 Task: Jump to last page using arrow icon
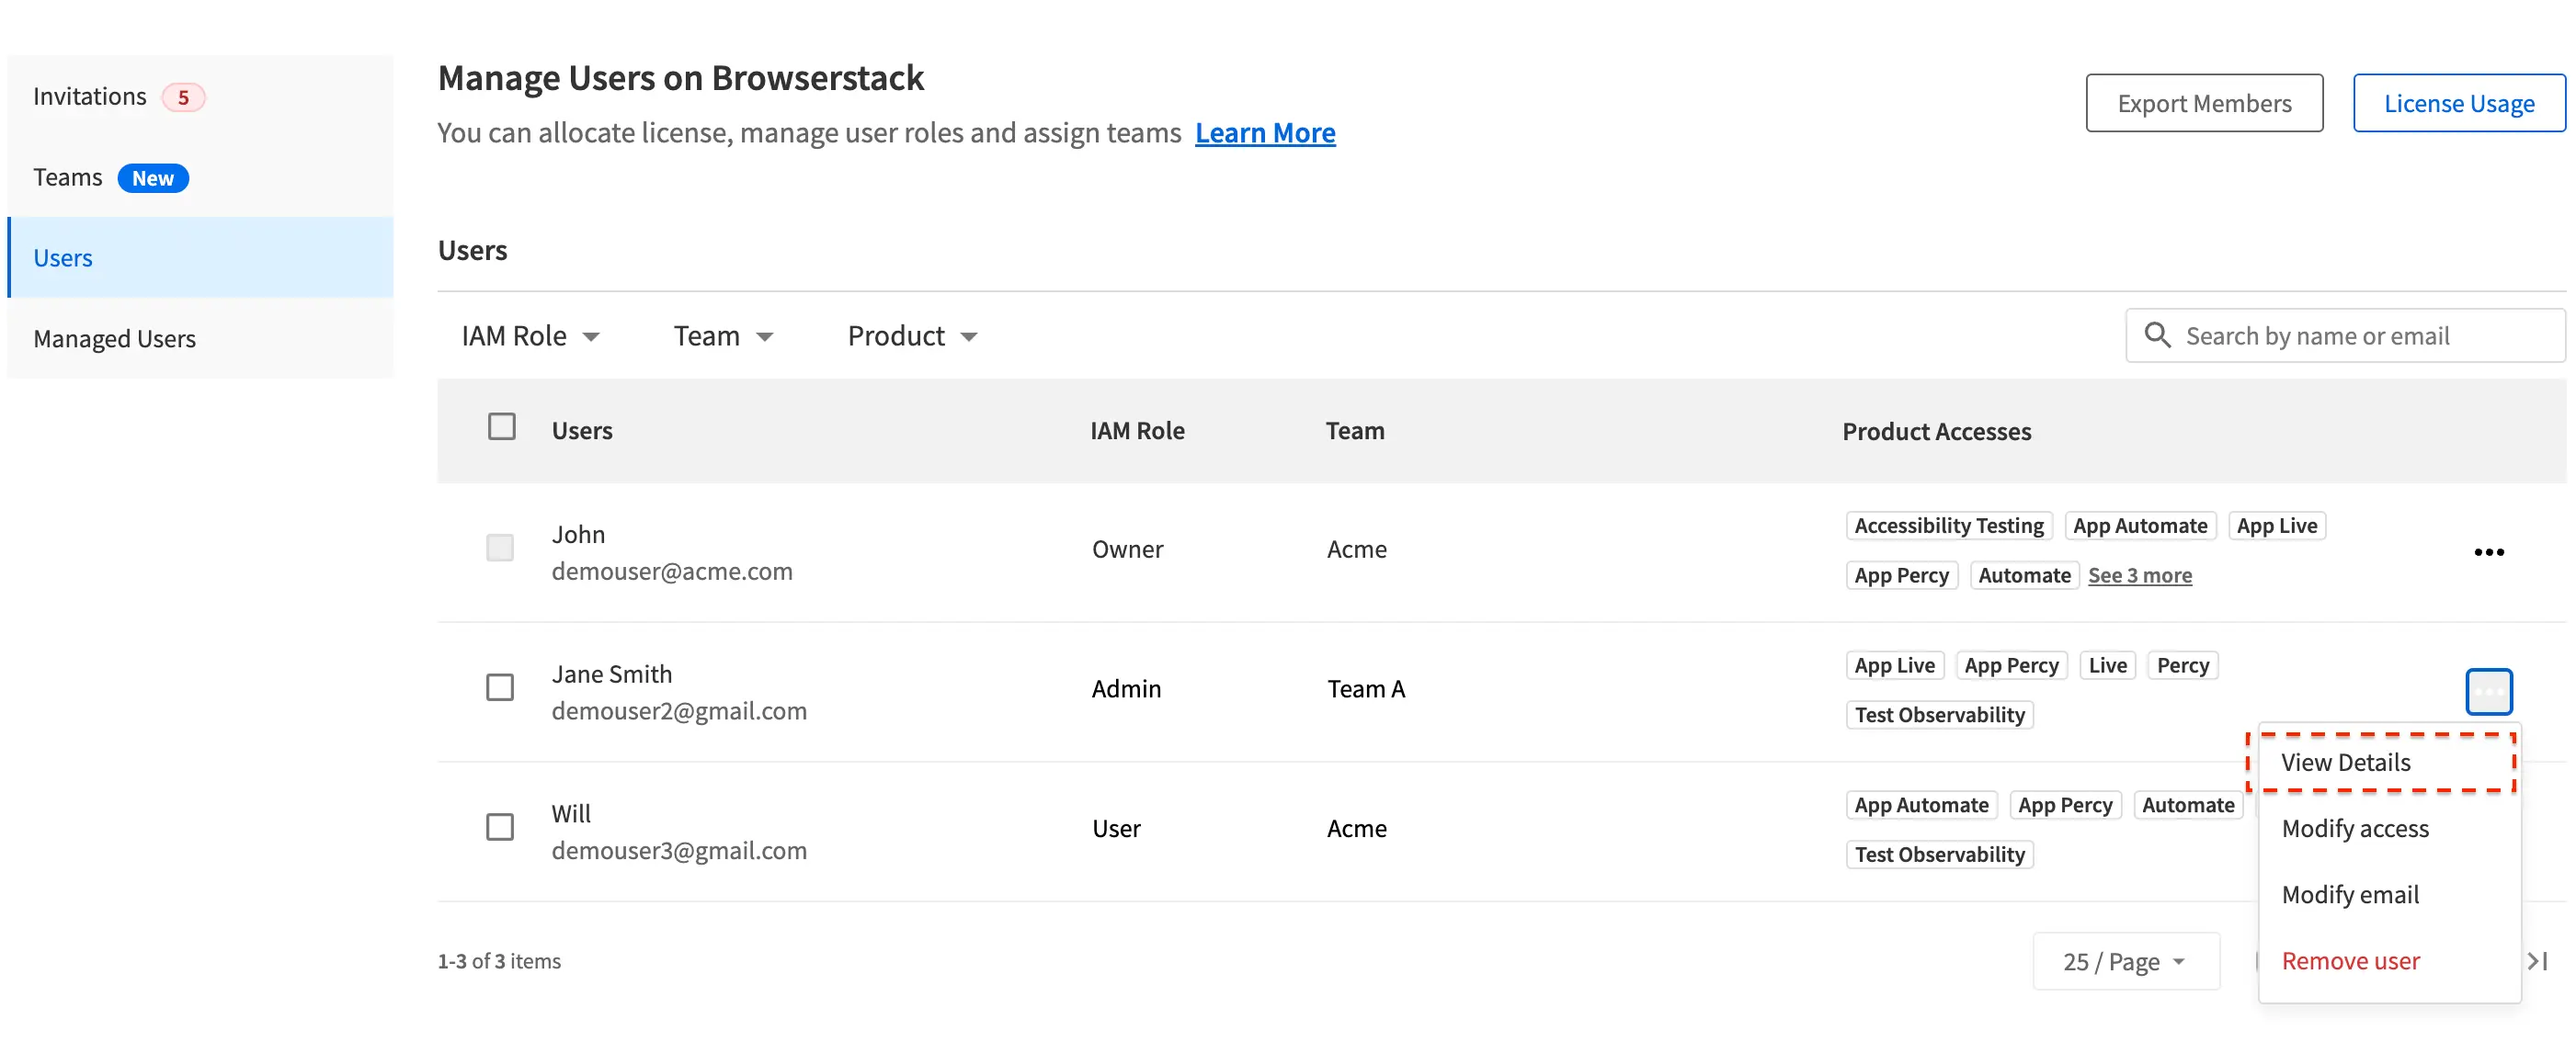[x=2537, y=960]
